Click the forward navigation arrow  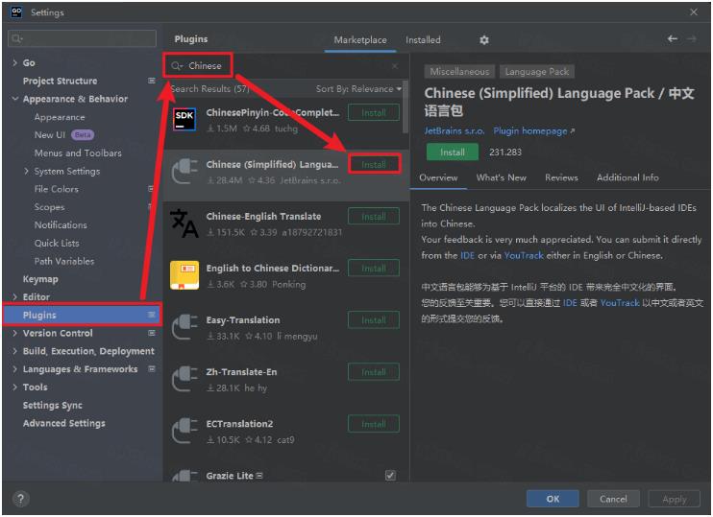692,39
